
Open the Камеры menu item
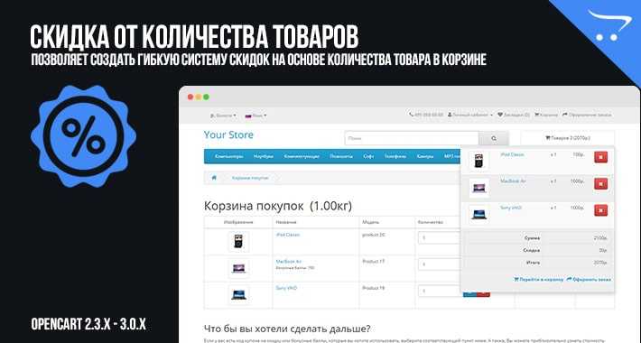click(425, 156)
